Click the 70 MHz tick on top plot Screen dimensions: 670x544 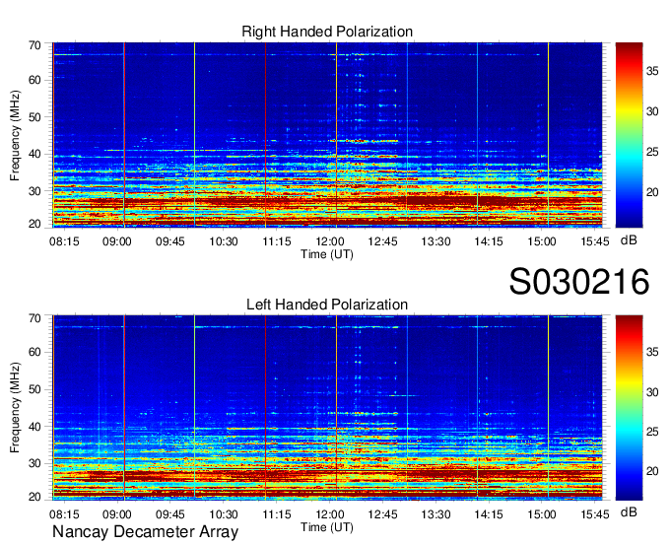(x=34, y=45)
